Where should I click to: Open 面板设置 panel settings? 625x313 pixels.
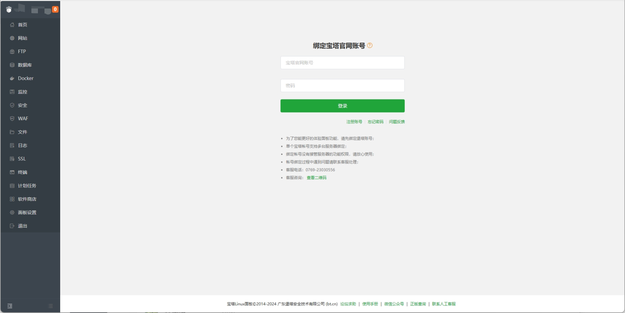(26, 212)
